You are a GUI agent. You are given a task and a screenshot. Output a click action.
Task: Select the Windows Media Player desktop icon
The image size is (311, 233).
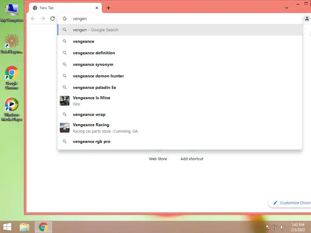(12, 109)
